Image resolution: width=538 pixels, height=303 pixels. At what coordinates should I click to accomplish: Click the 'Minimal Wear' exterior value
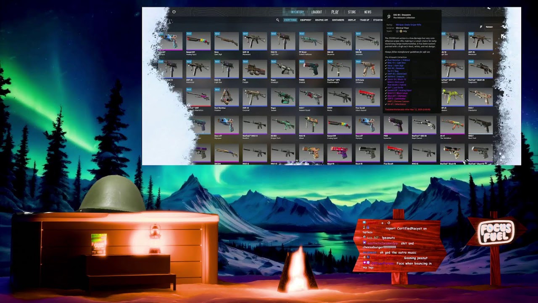point(402,28)
